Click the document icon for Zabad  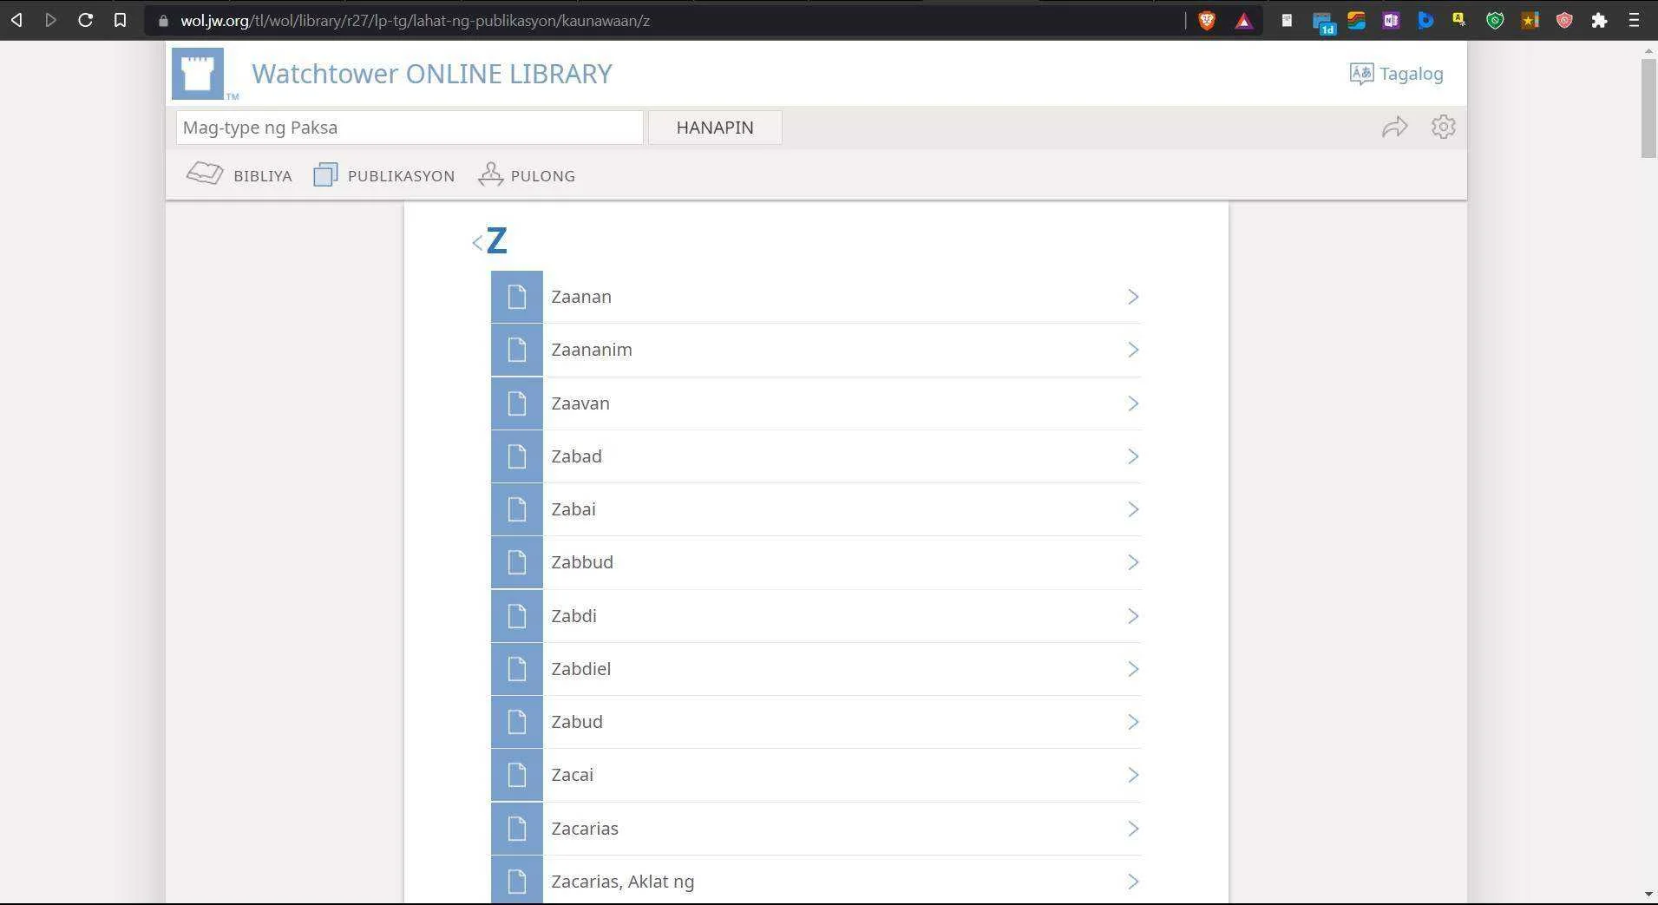[x=517, y=456]
